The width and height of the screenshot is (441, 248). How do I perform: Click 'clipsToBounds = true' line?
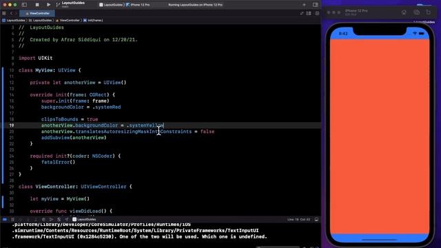point(70,119)
